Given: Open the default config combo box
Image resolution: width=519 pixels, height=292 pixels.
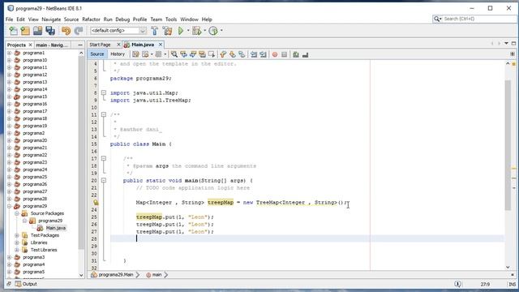Looking at the screenshot, I should (x=118, y=31).
